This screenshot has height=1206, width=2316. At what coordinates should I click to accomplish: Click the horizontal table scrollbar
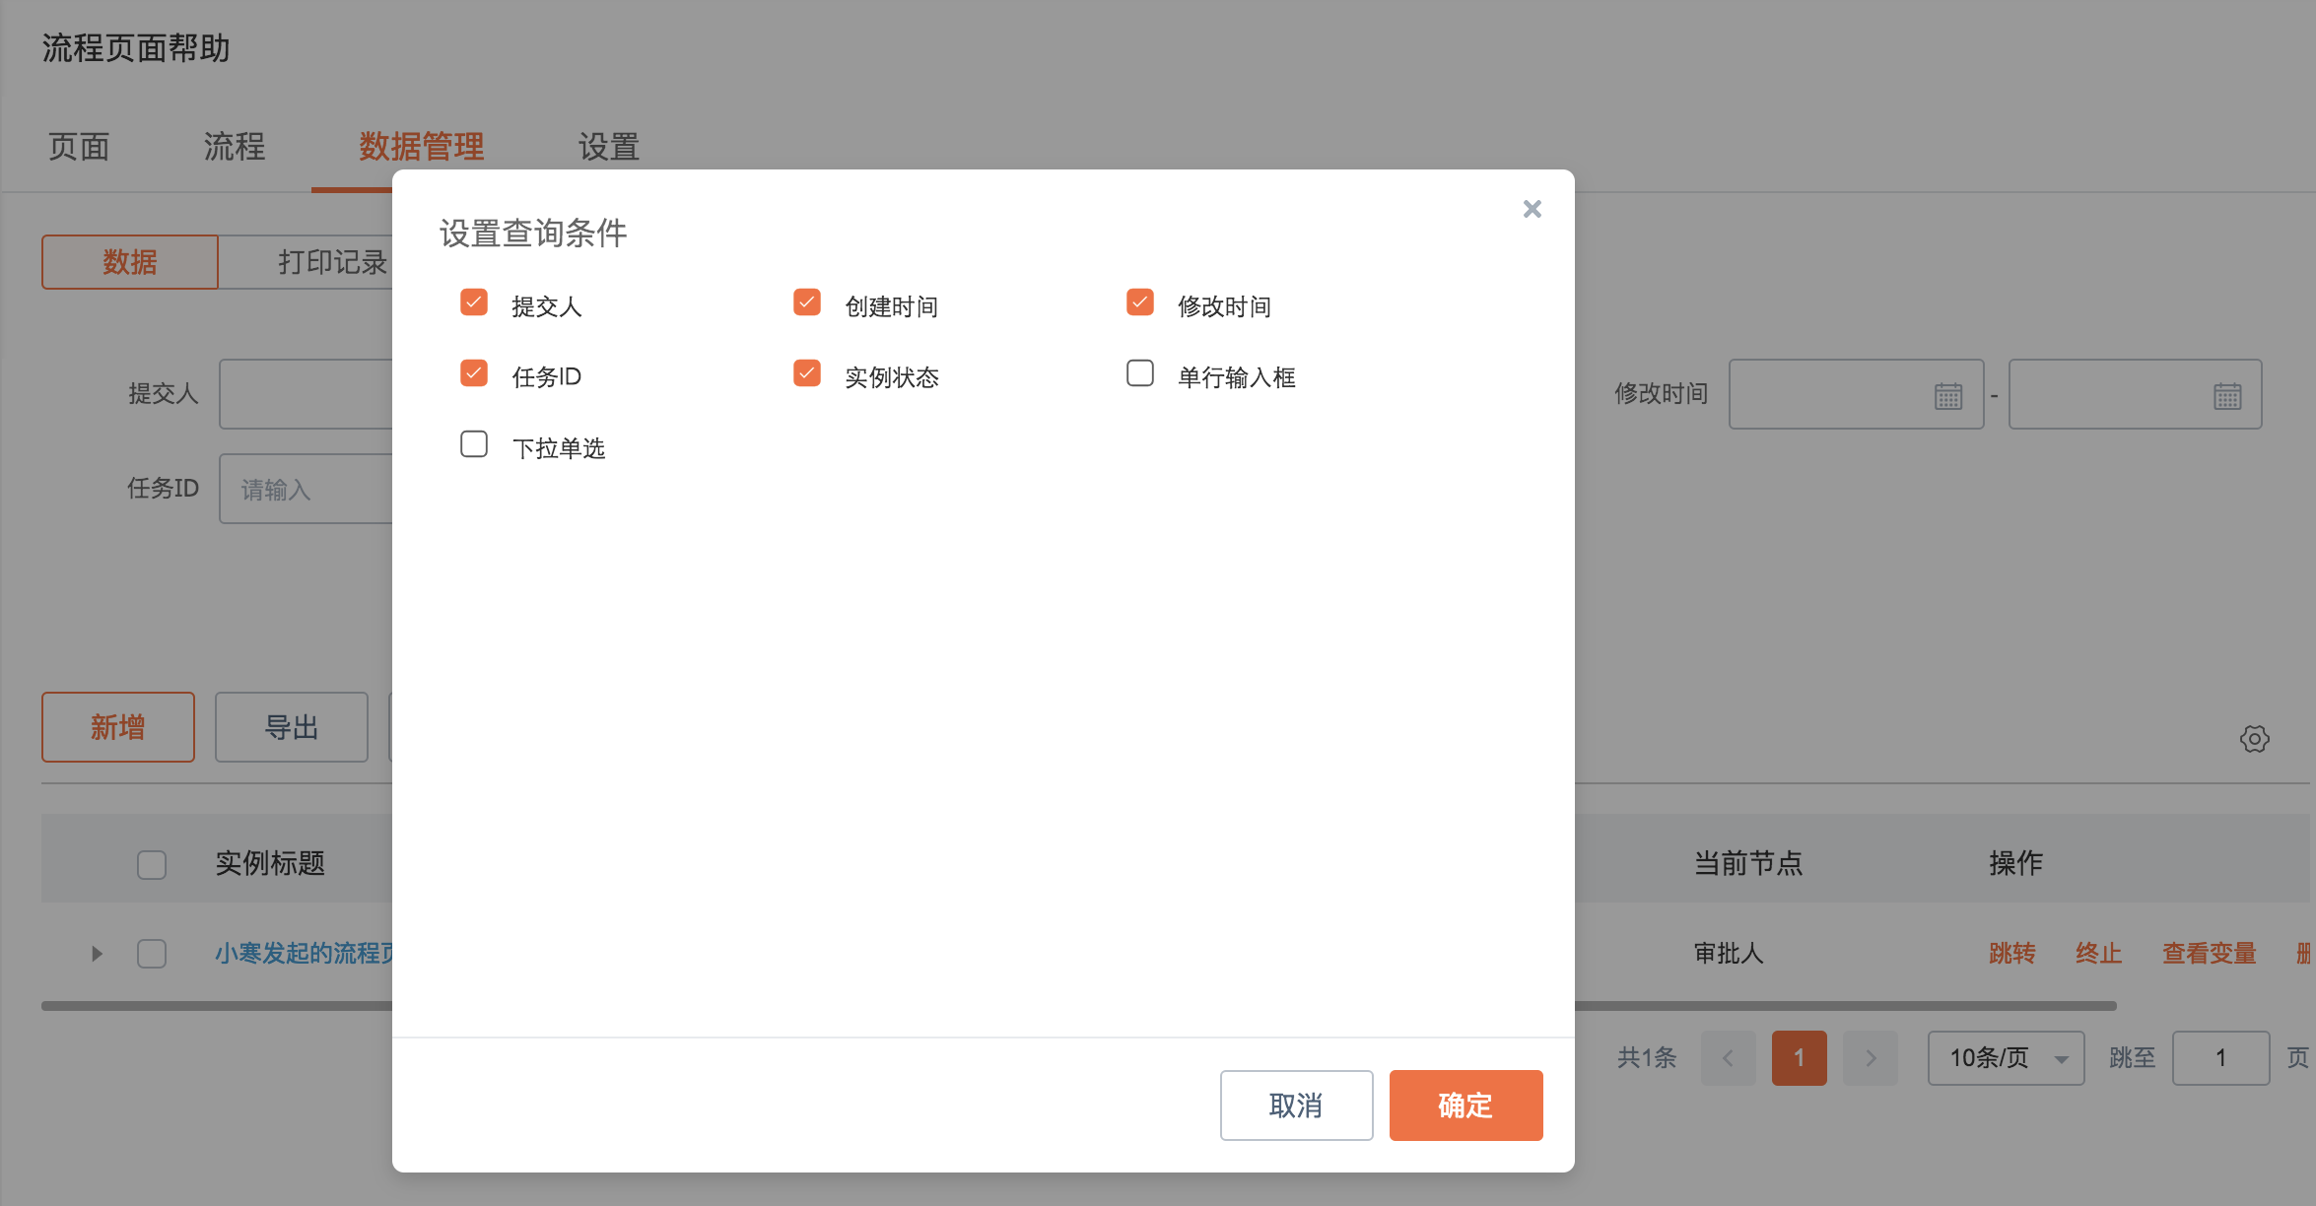[x=1843, y=1006]
